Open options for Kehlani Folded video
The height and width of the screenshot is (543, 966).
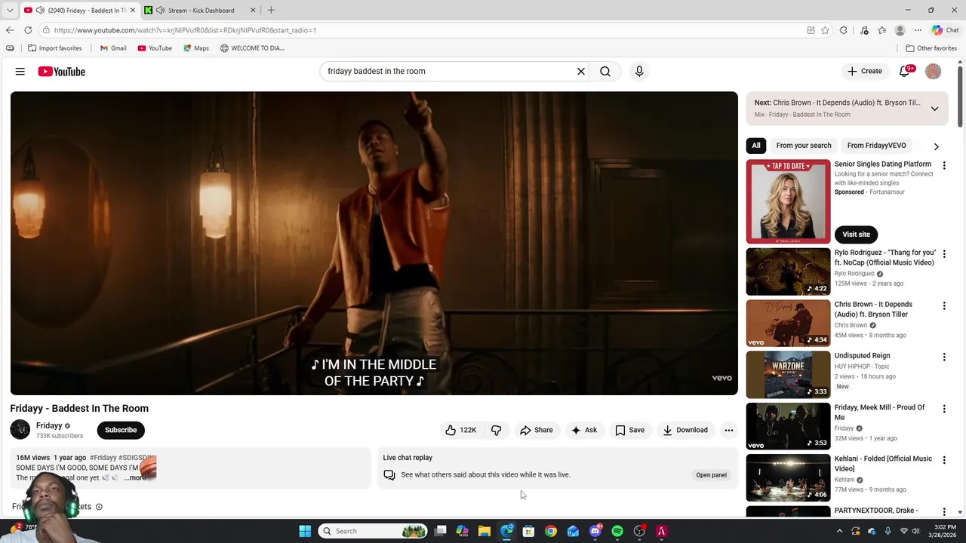pyautogui.click(x=944, y=460)
